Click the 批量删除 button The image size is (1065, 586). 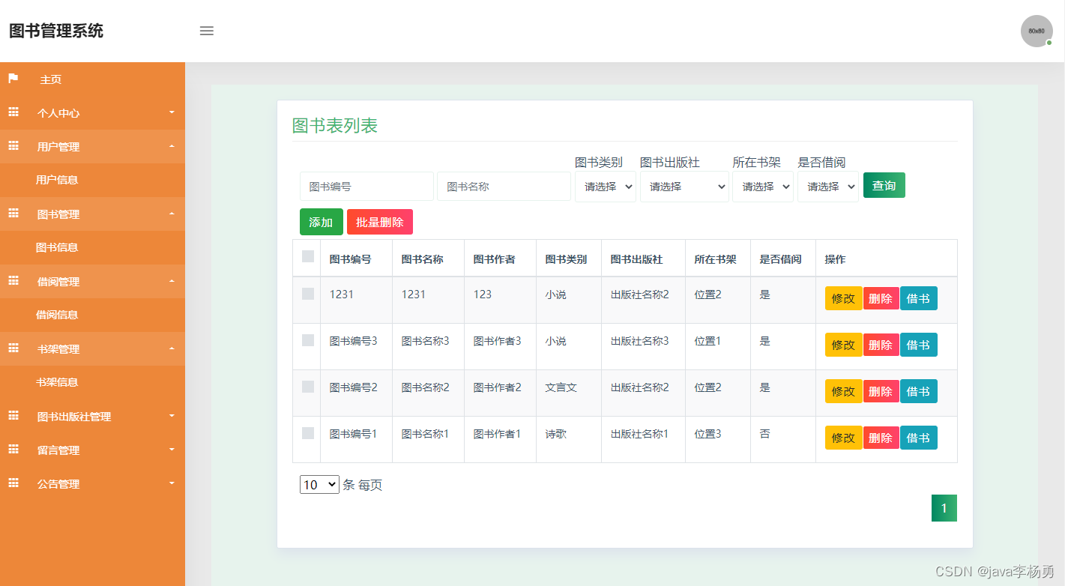click(380, 222)
